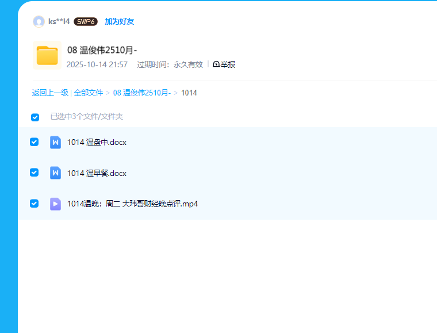Navigate to 08 温俊伟2510月- breadcrumb folder
Image resolution: width=437 pixels, height=333 pixels.
pos(141,93)
